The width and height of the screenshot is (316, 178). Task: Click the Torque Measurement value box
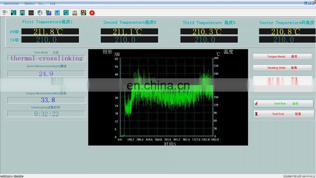pyautogui.click(x=46, y=100)
